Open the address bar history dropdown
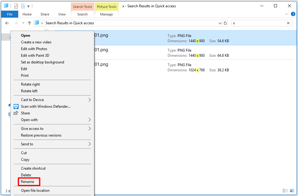Viewport: 298px width, 196px height. pos(220,23)
